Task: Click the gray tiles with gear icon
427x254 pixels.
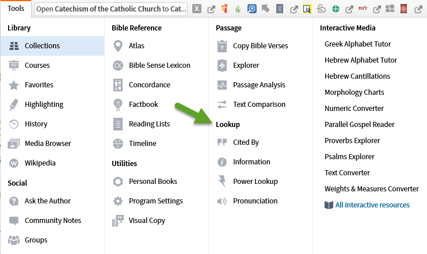Action: tap(390, 9)
